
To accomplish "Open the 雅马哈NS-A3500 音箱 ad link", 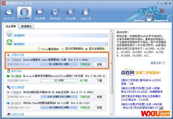I will pos(141,82).
